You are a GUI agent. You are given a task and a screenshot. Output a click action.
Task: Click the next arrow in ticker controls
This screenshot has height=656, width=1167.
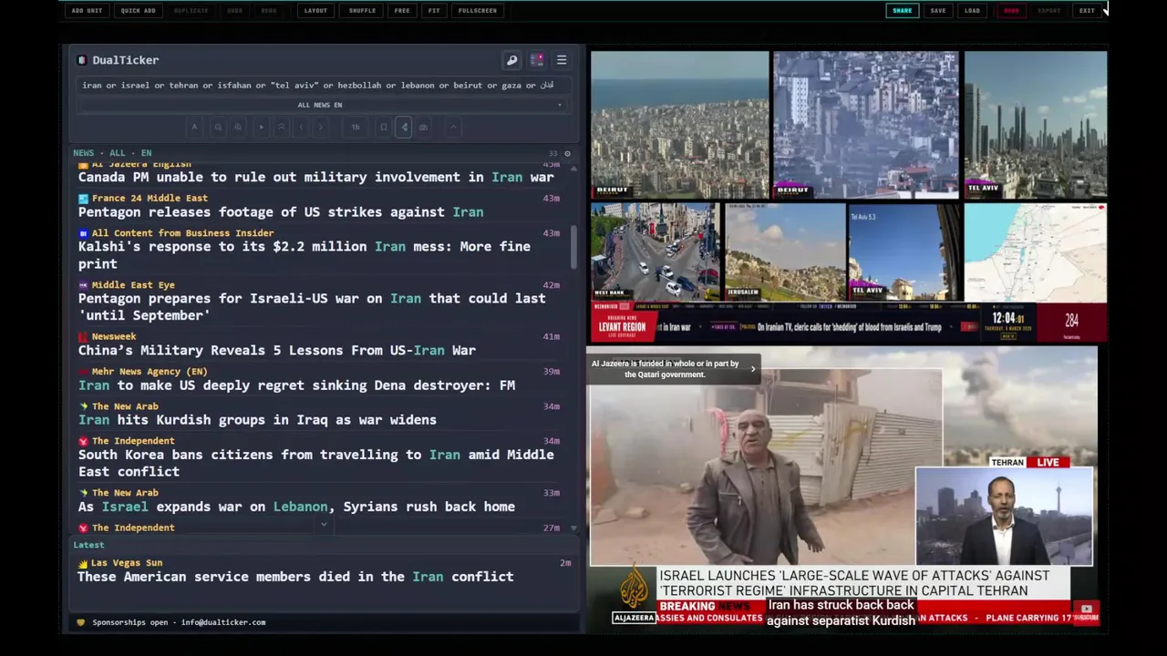[320, 128]
